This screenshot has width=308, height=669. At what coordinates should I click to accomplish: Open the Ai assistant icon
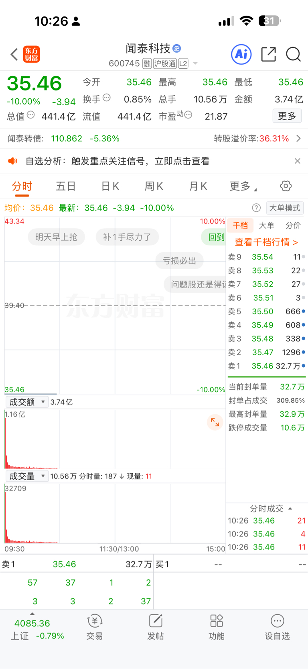point(241,54)
